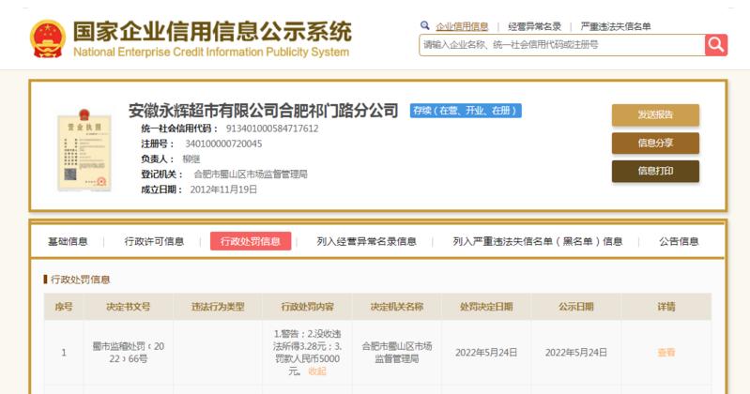Click the deciding authority cell in row 1
The image size is (750, 394).
396,353
